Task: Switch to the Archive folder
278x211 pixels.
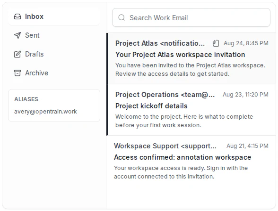Action: click(x=54, y=73)
